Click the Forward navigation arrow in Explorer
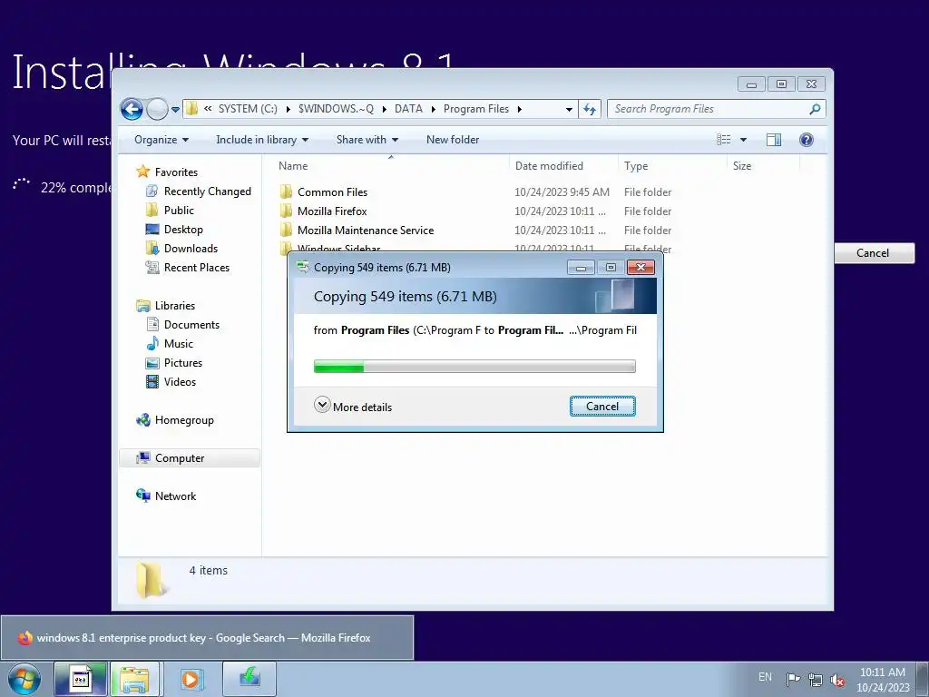The width and height of the screenshot is (929, 697). [x=157, y=109]
